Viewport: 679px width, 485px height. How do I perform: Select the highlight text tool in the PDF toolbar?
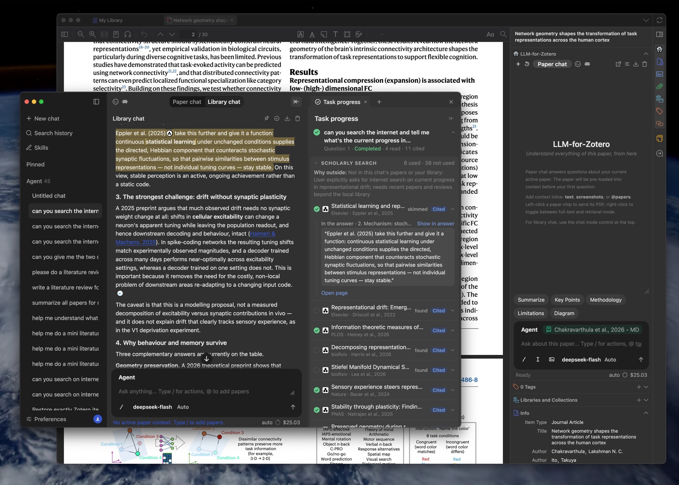tap(300, 34)
